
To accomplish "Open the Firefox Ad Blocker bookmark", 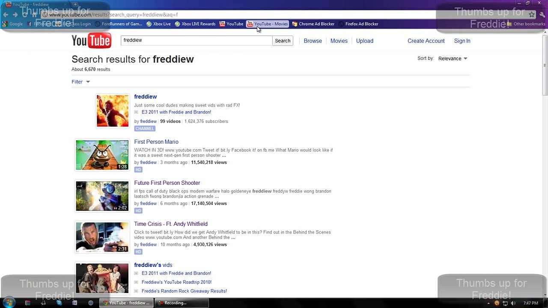I will 358,24.
